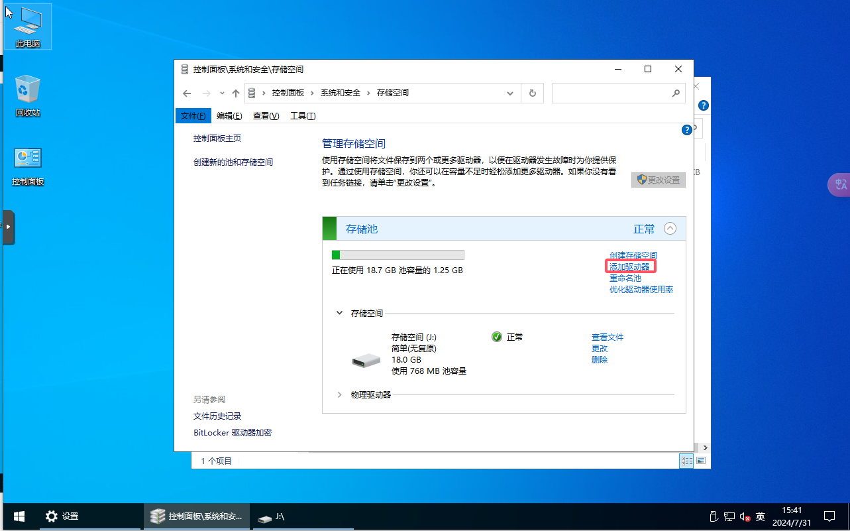Collapse the 存储池 section chevron
Image resolution: width=850 pixels, height=531 pixels.
670,229
